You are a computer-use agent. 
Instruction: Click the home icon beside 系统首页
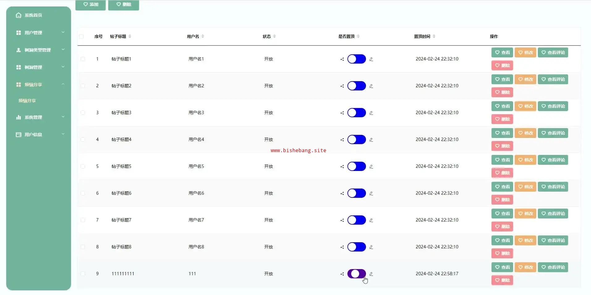pyautogui.click(x=19, y=15)
